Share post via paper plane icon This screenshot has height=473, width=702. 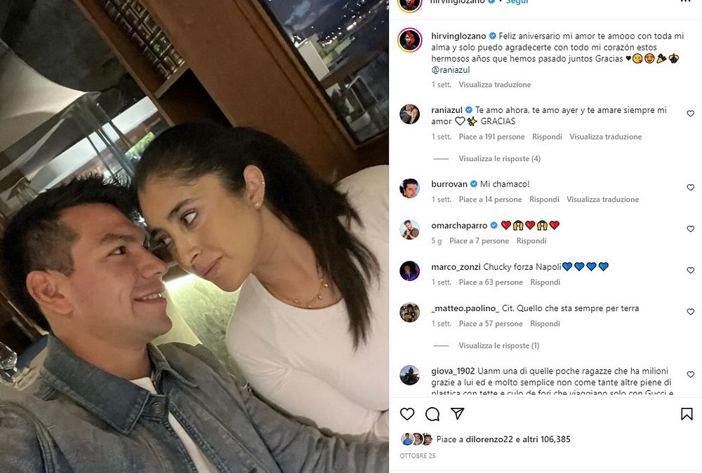457,413
